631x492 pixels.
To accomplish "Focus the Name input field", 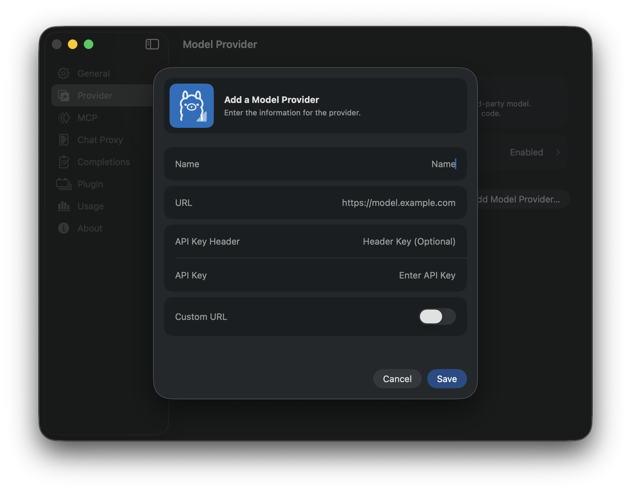I will (315, 164).
